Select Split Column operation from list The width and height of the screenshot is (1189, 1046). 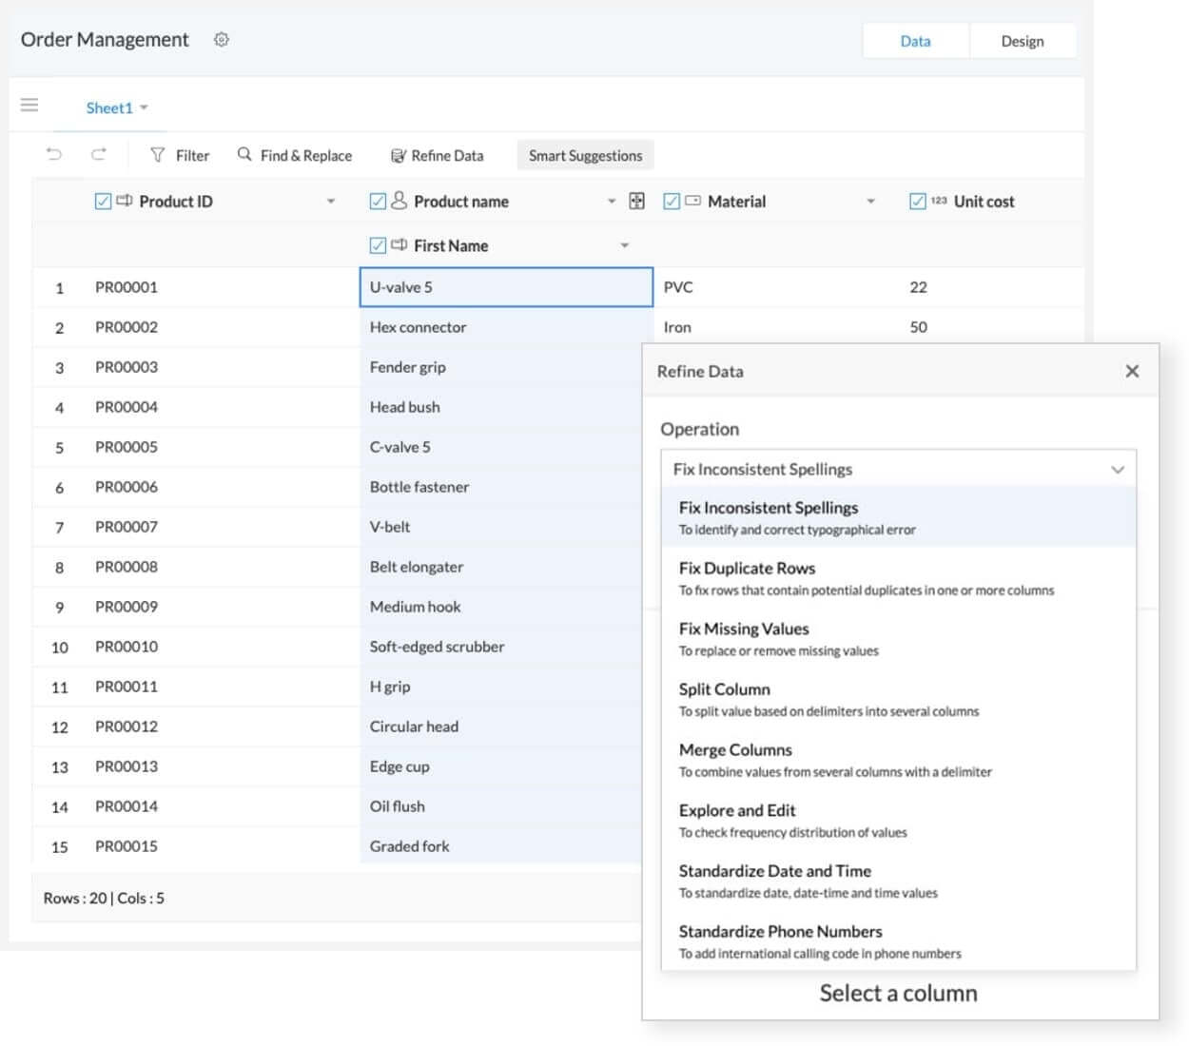tap(724, 689)
